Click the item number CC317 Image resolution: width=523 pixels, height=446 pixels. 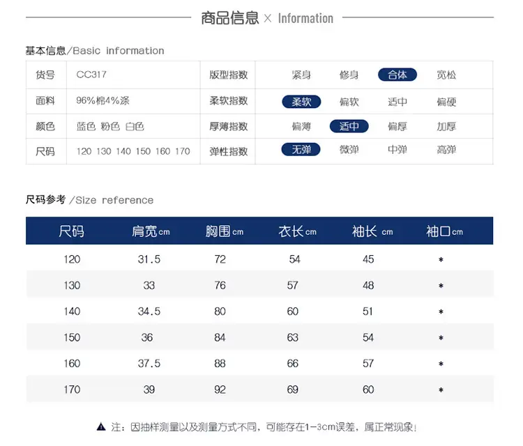click(x=91, y=75)
